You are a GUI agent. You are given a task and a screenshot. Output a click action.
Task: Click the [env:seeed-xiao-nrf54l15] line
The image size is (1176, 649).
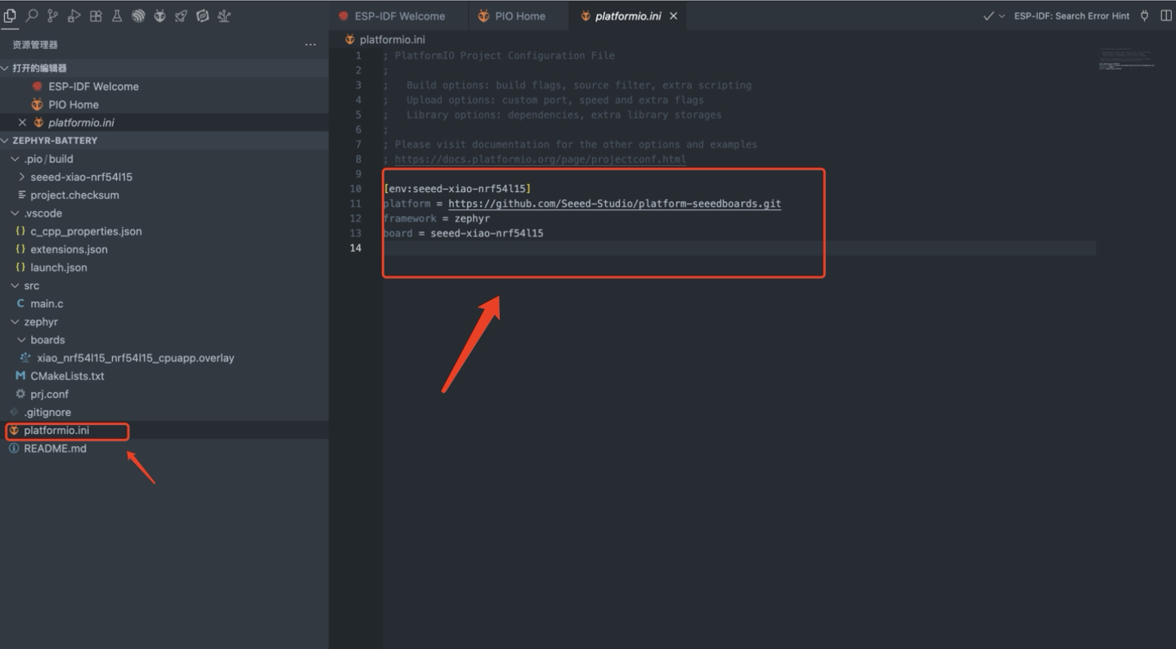click(x=457, y=189)
